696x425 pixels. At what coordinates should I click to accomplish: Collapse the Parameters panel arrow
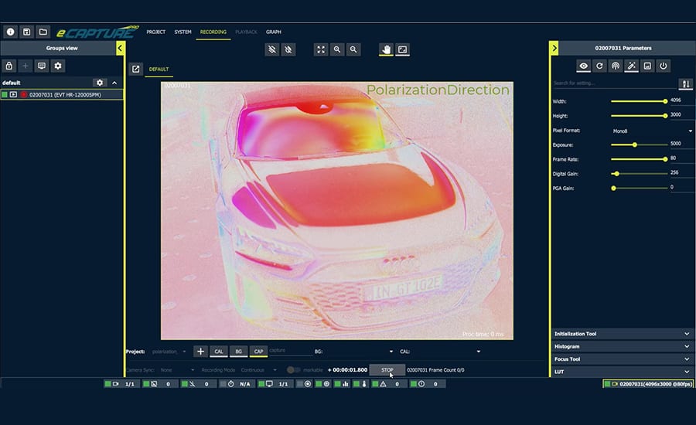tap(554, 48)
